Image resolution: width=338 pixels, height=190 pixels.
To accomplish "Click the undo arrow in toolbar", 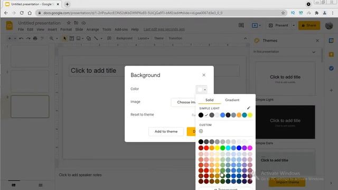I will click(21, 39).
